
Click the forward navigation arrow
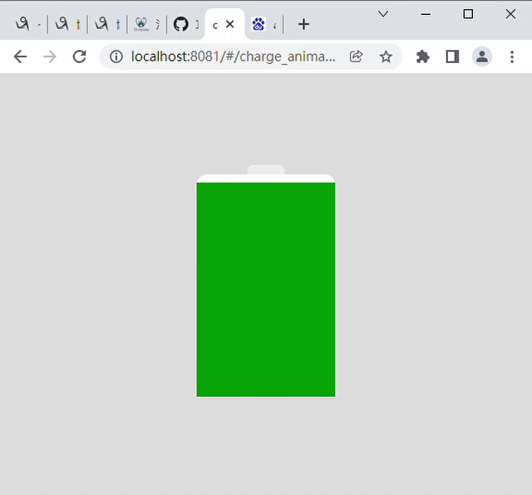[50, 56]
